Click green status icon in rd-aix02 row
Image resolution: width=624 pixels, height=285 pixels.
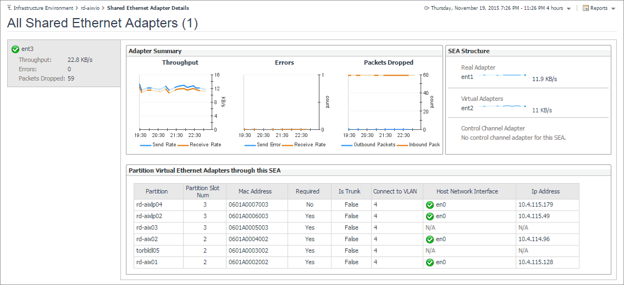[429, 239]
